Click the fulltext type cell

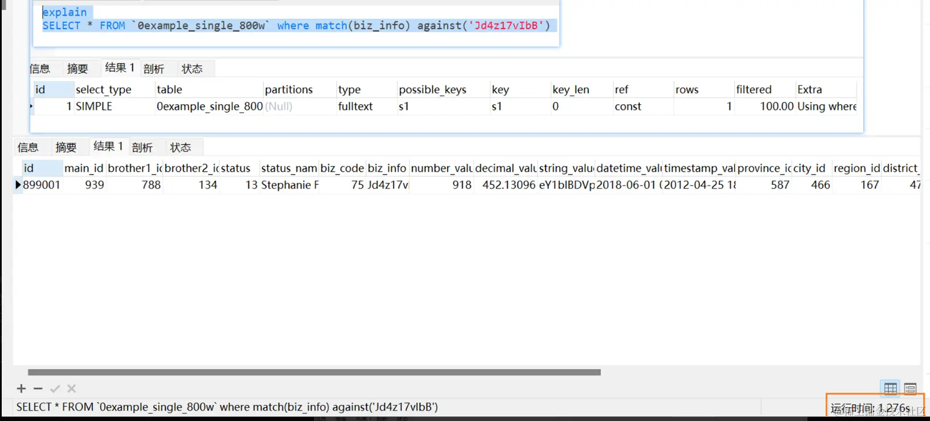click(367, 107)
